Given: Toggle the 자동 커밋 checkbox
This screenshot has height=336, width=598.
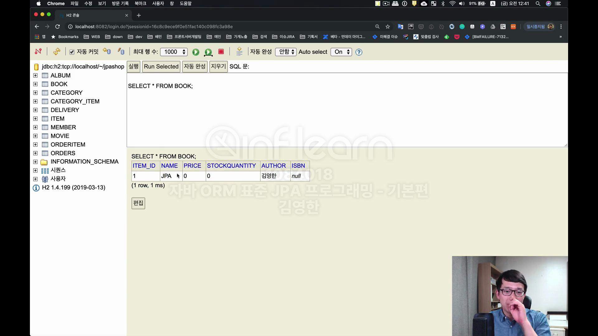Looking at the screenshot, I should (72, 52).
